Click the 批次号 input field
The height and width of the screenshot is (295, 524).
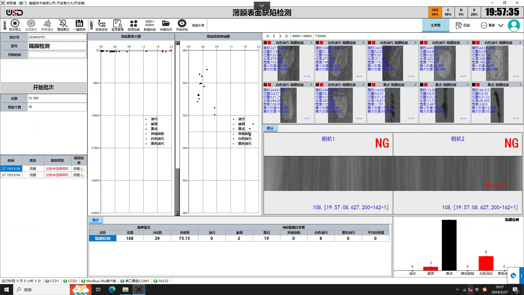57,37
